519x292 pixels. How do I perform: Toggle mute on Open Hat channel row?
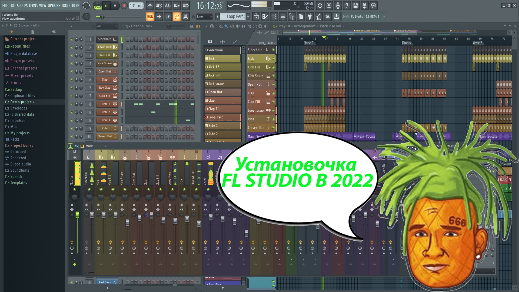point(71,71)
